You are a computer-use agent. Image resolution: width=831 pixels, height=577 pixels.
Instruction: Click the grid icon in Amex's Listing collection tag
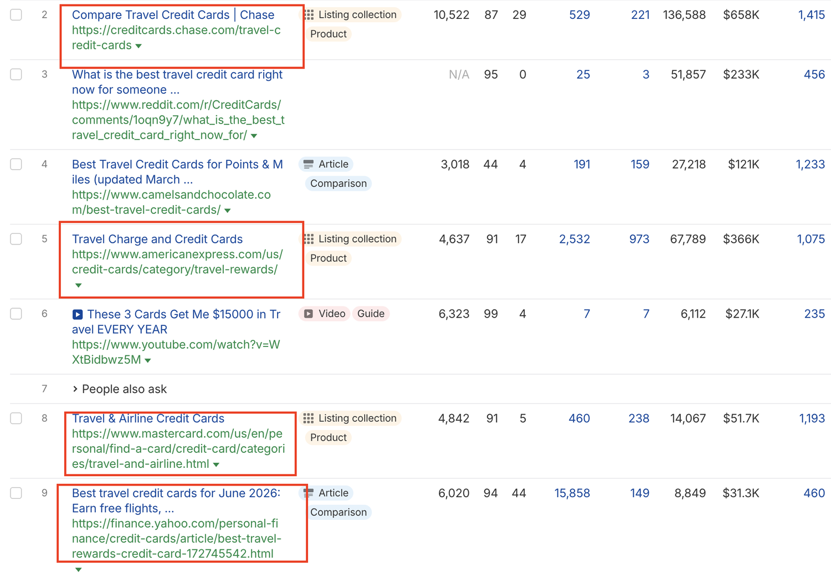309,239
